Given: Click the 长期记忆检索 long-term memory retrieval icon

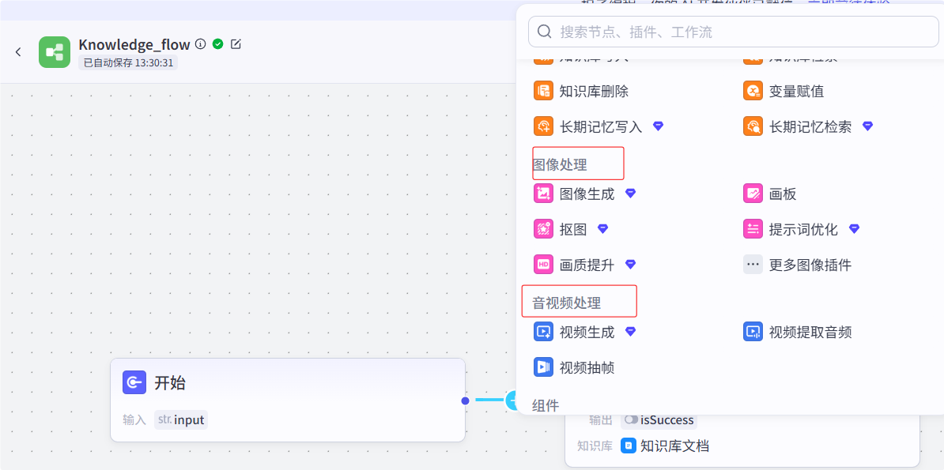Looking at the screenshot, I should (753, 126).
